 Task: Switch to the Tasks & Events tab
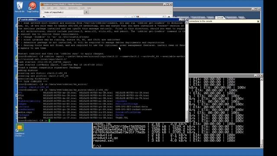click(198, 18)
